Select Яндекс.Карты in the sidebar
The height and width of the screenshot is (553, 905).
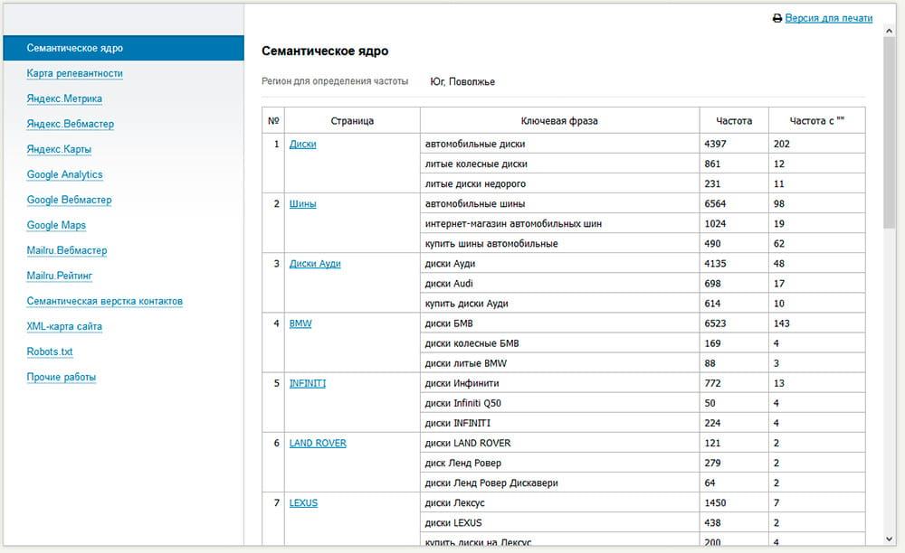point(59,149)
